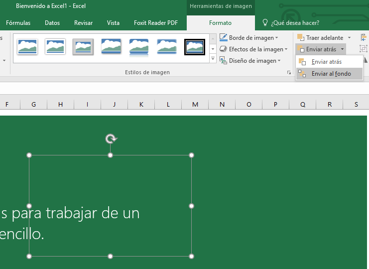This screenshot has width=369, height=269.
Task: Apply the reflected picture style thumbnail
Action: [x=139, y=48]
